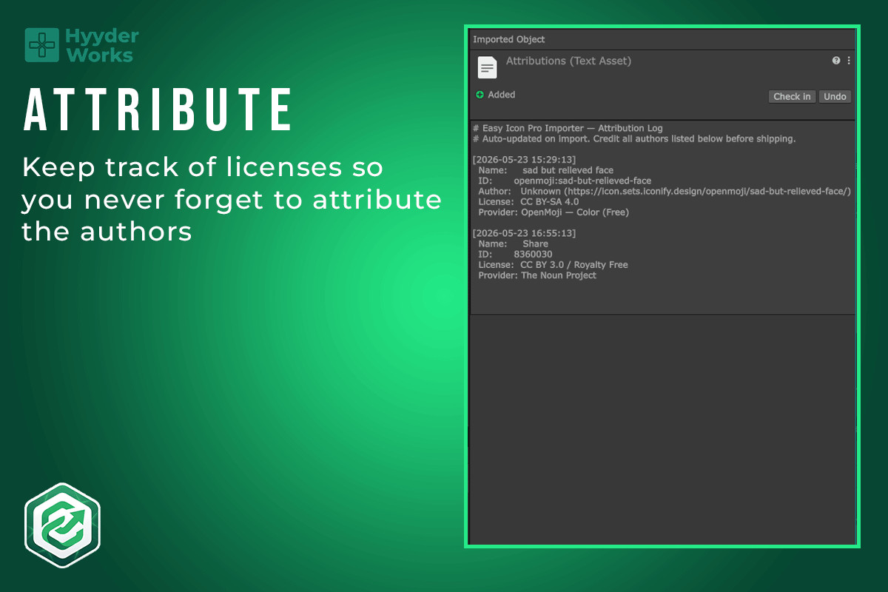The height and width of the screenshot is (592, 888).
Task: Click the line '# Easy Icon Pro Importer — Attribution Log'
Action: pyautogui.click(x=568, y=128)
